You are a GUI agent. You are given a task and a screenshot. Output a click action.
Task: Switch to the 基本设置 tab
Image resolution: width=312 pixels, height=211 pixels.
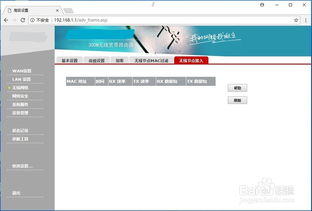click(x=69, y=60)
